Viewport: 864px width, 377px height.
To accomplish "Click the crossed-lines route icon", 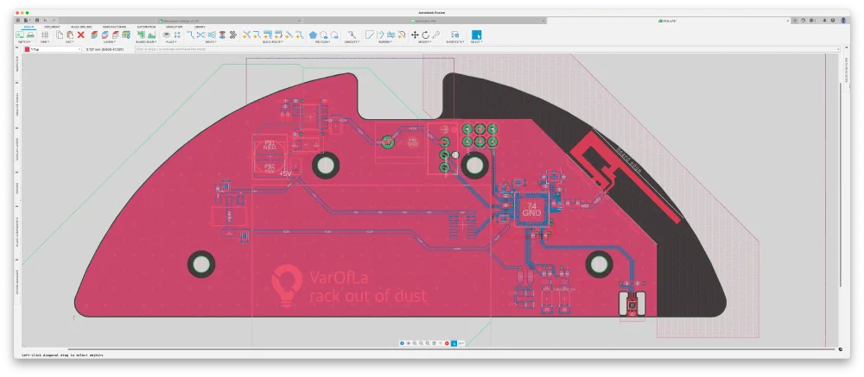I will [201, 35].
